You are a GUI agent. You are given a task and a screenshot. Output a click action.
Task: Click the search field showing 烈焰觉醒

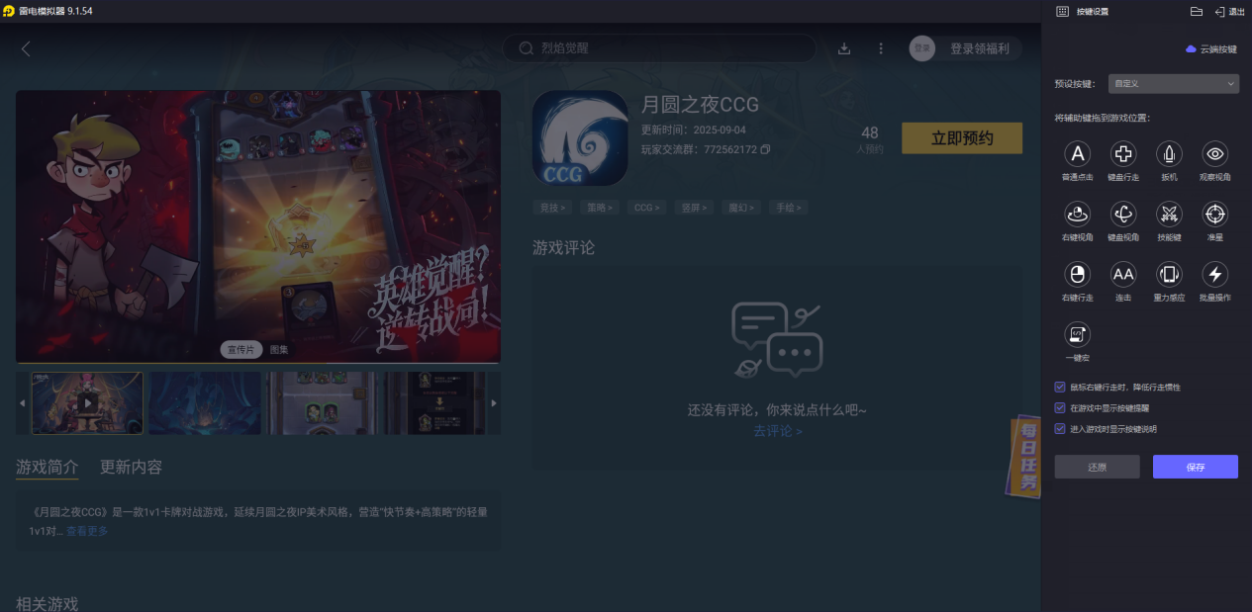659,48
